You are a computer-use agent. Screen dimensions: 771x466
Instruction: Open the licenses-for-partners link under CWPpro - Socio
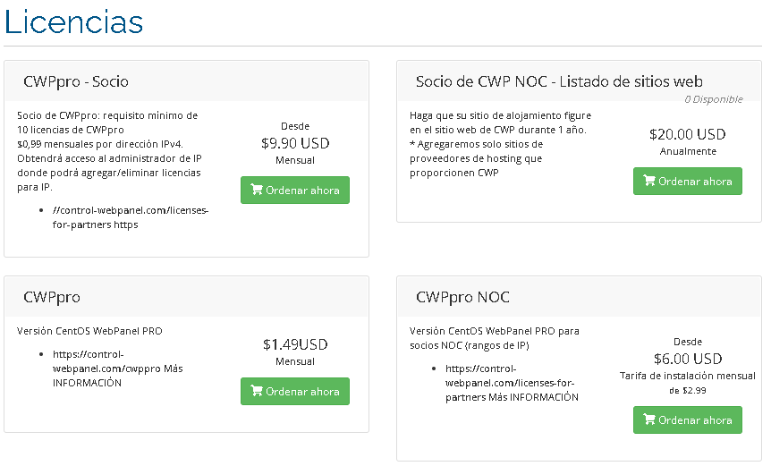click(131, 217)
